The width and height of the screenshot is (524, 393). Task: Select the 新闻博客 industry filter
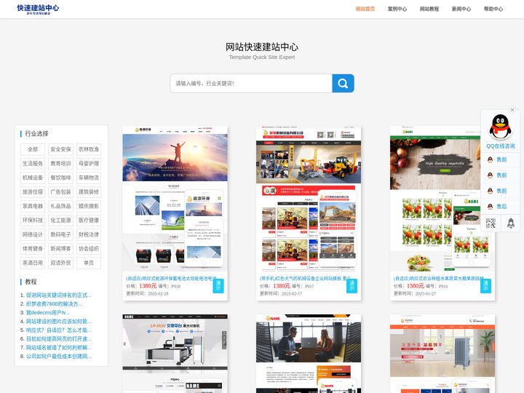(x=61, y=249)
